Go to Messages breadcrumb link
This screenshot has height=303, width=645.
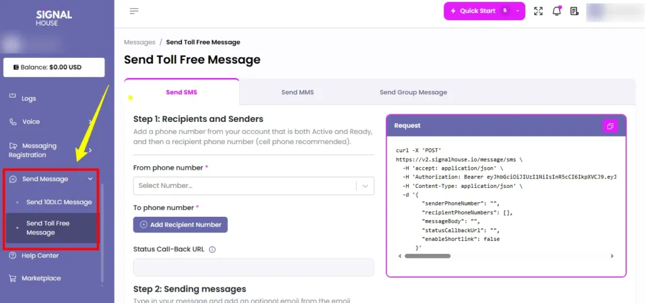pyautogui.click(x=139, y=42)
